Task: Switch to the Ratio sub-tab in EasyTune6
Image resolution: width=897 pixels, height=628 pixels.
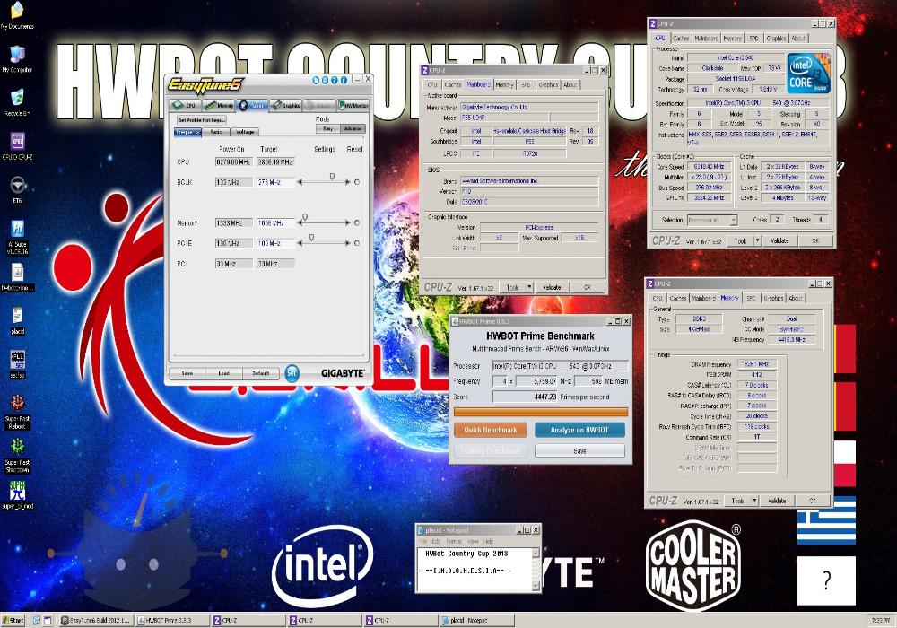Action: tap(215, 132)
